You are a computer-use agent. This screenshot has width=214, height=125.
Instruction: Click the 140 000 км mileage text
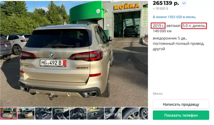(162, 31)
